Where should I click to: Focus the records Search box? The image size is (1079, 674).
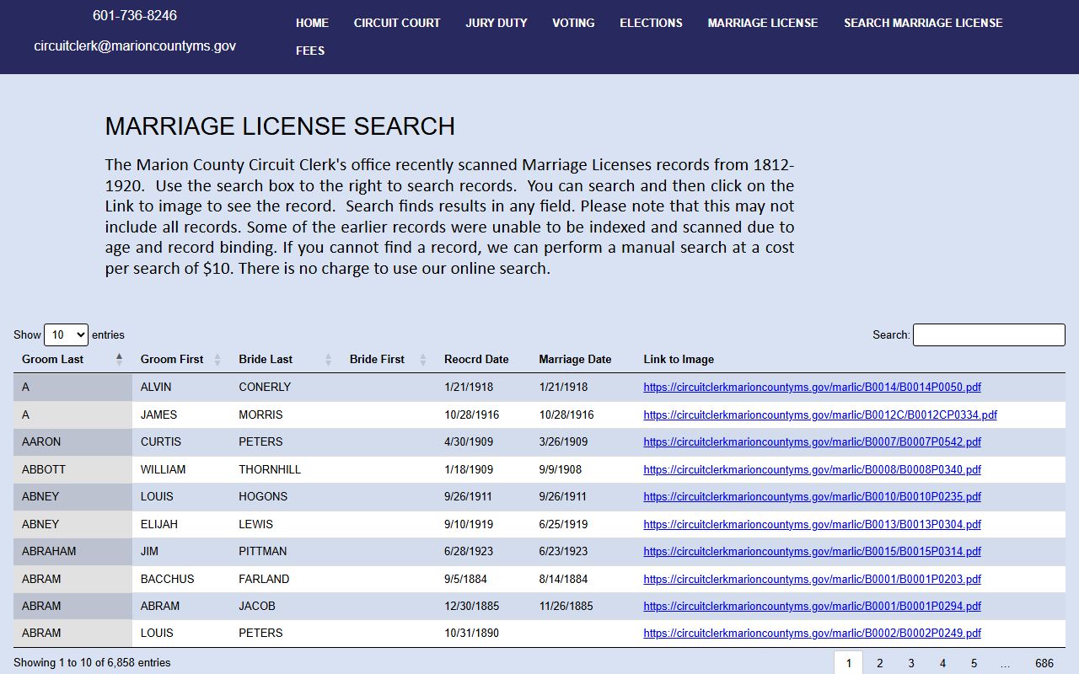click(x=989, y=334)
